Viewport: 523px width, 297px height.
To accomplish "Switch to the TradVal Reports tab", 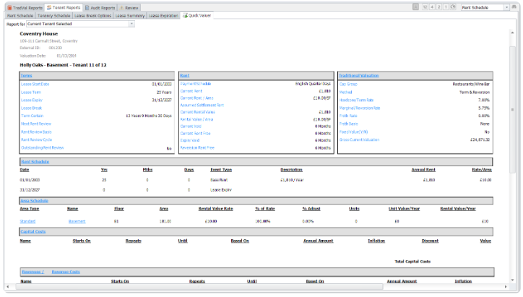I will coord(27,7).
